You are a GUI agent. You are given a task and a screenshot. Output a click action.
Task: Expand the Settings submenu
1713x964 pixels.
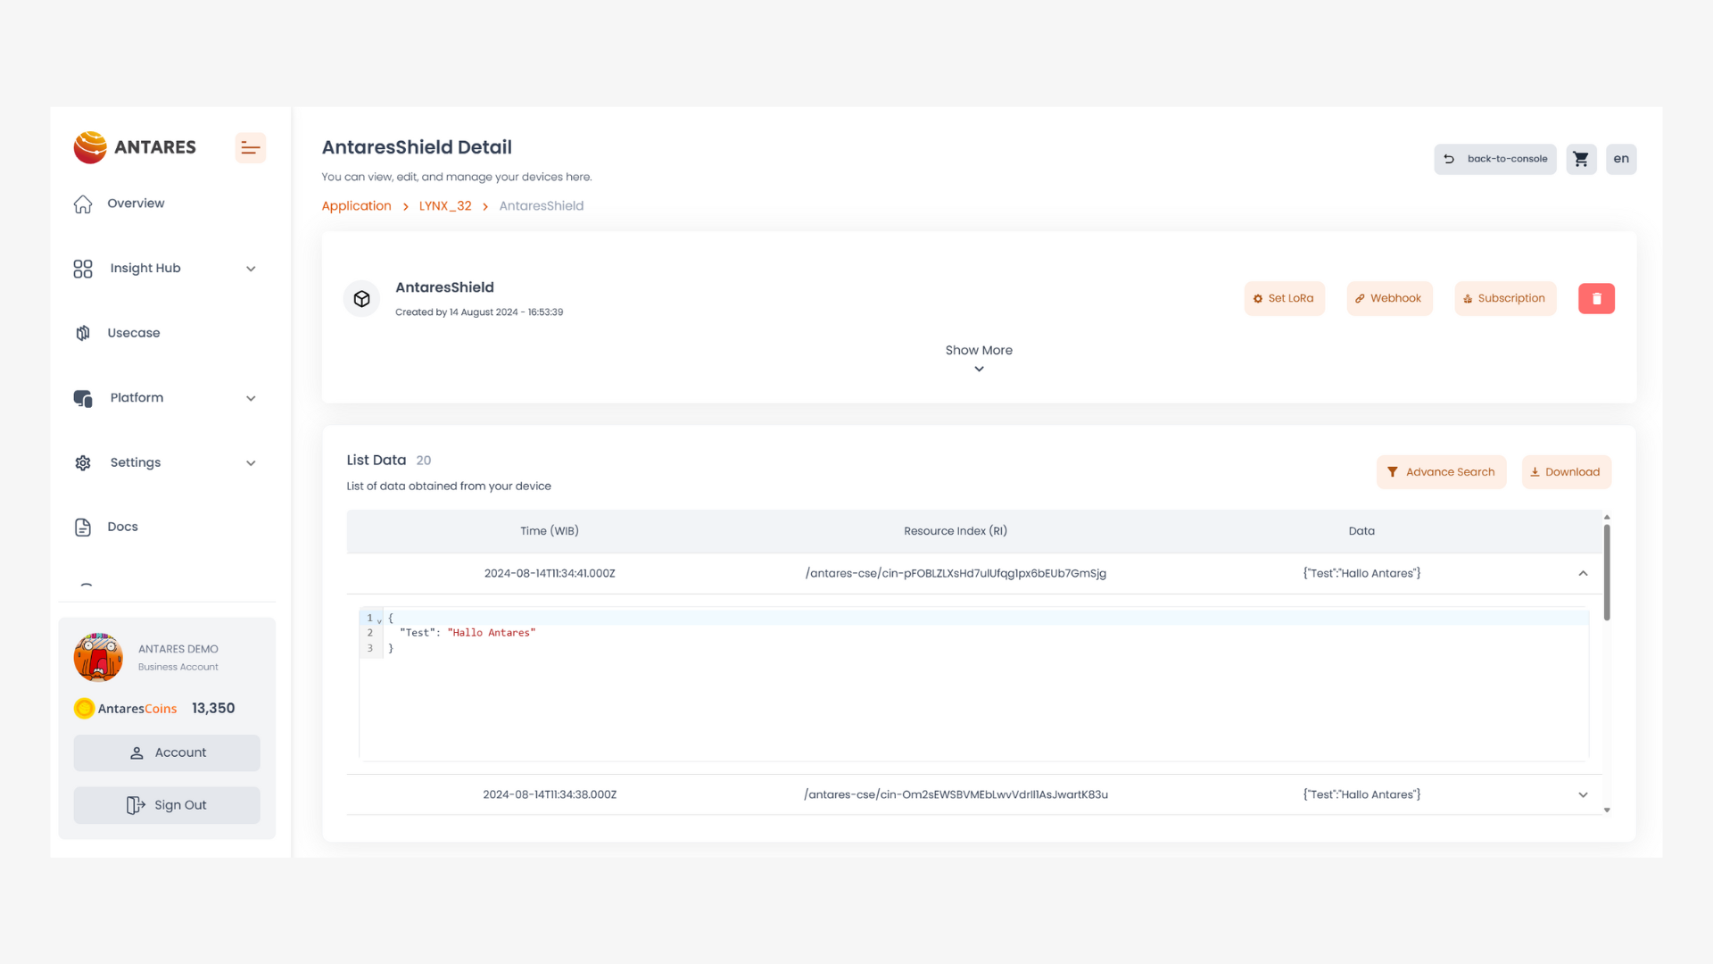(251, 463)
